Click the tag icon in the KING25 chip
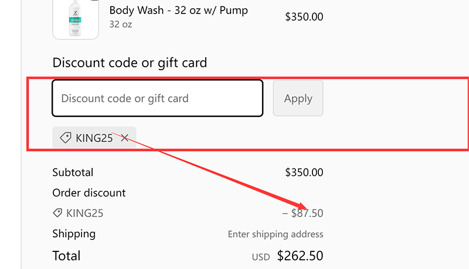 click(66, 138)
